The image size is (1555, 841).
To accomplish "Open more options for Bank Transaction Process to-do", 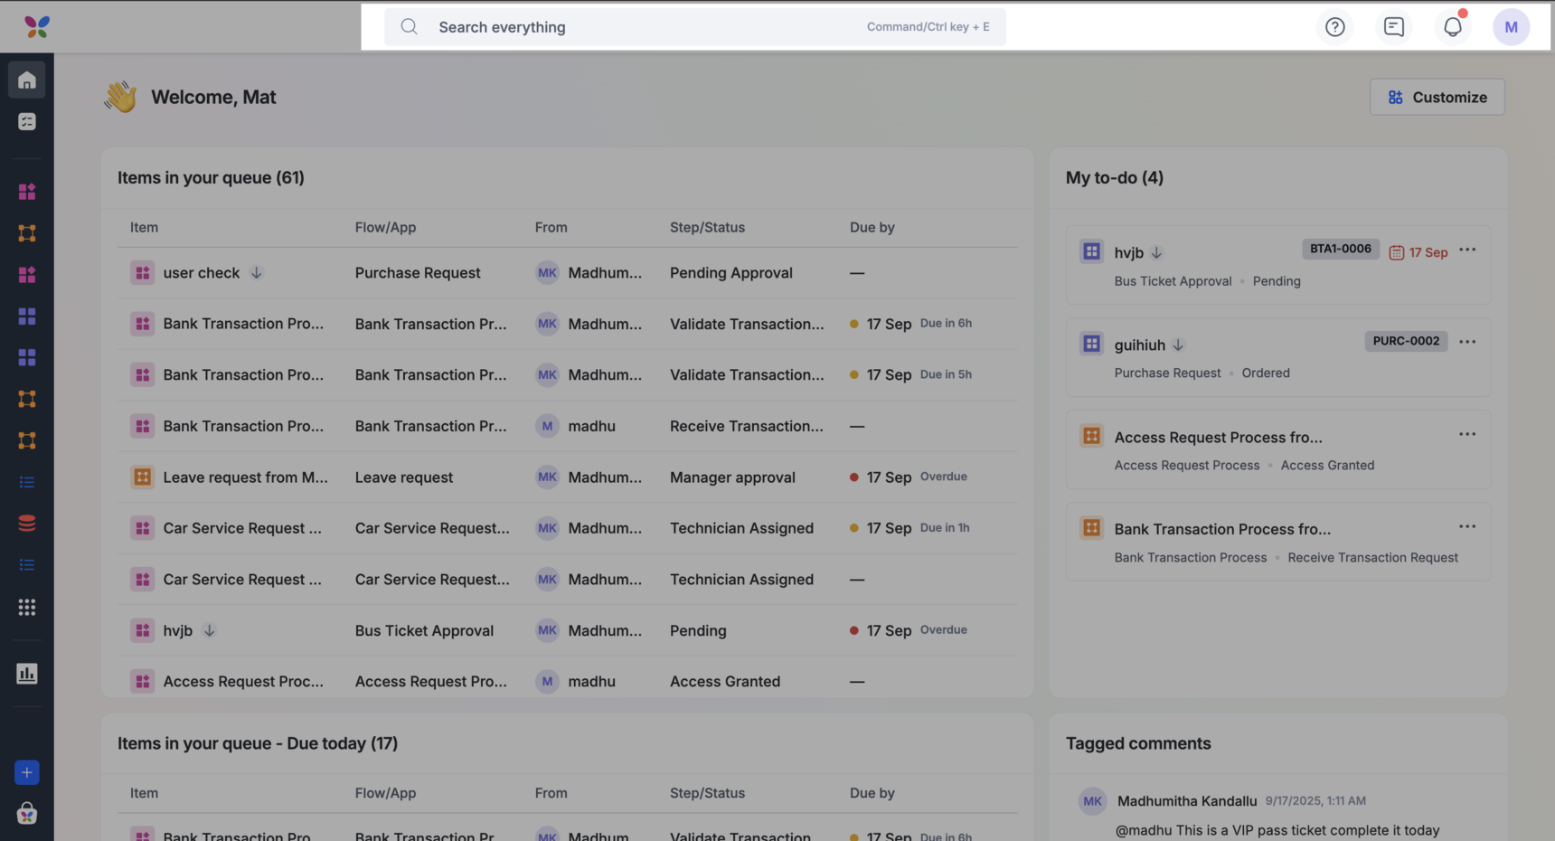I will [x=1466, y=527].
